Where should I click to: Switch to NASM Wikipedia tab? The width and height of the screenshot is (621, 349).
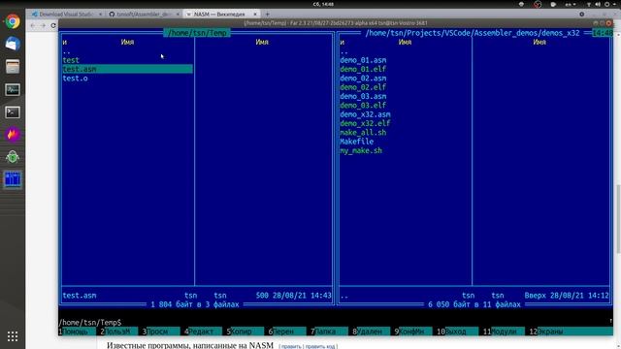[x=221, y=14]
